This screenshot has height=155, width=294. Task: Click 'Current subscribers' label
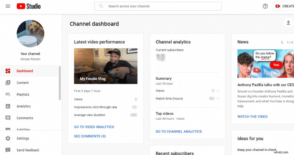pyautogui.click(x=169, y=50)
